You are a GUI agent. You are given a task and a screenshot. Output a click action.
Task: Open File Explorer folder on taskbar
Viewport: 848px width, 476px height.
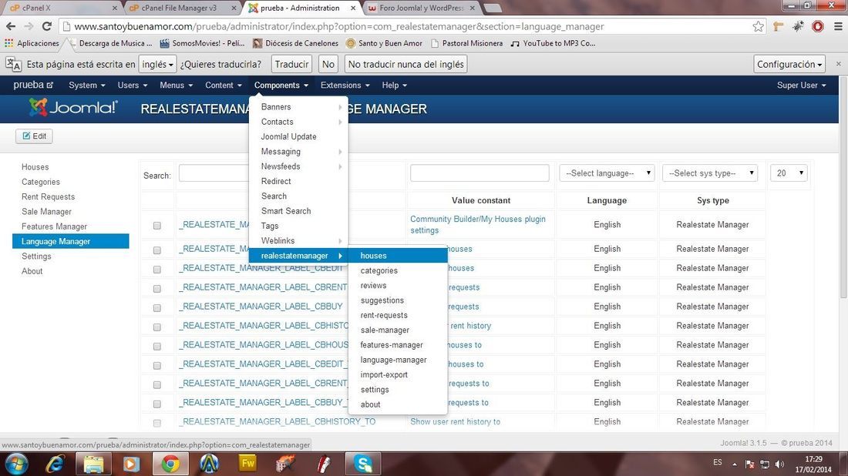[93, 464]
